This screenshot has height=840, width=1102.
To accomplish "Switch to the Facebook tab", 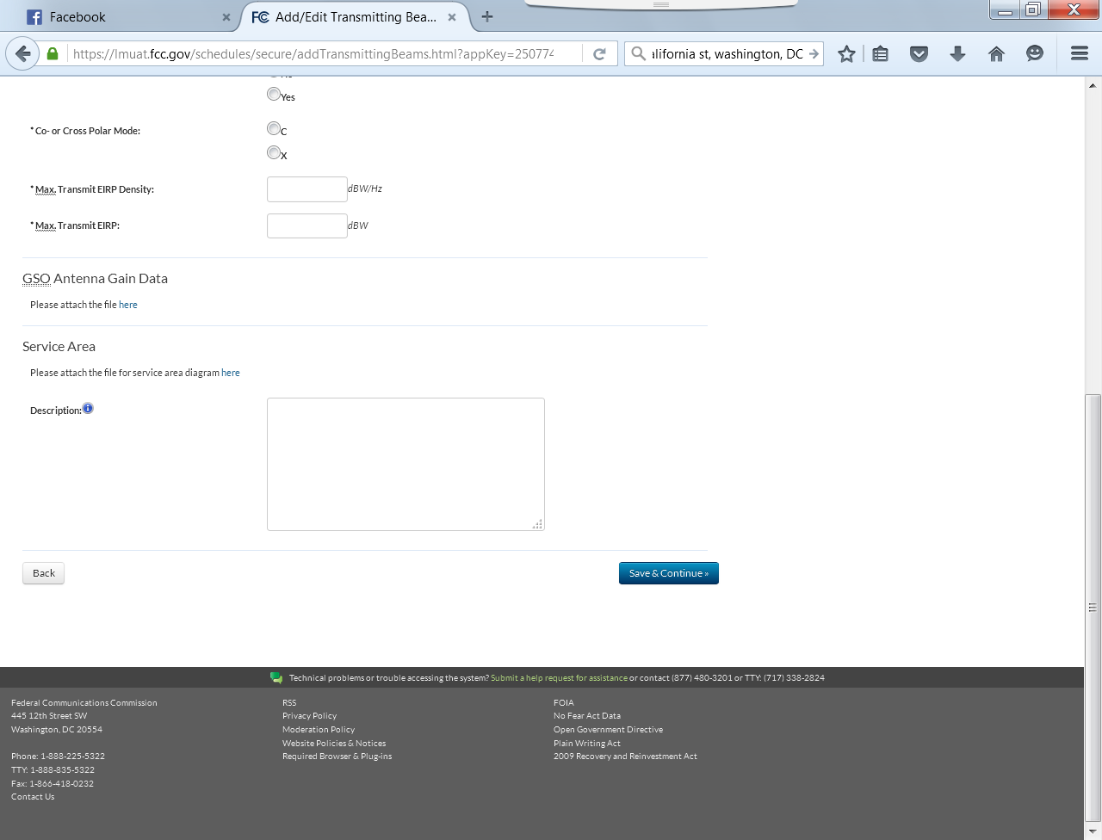I will pyautogui.click(x=127, y=16).
